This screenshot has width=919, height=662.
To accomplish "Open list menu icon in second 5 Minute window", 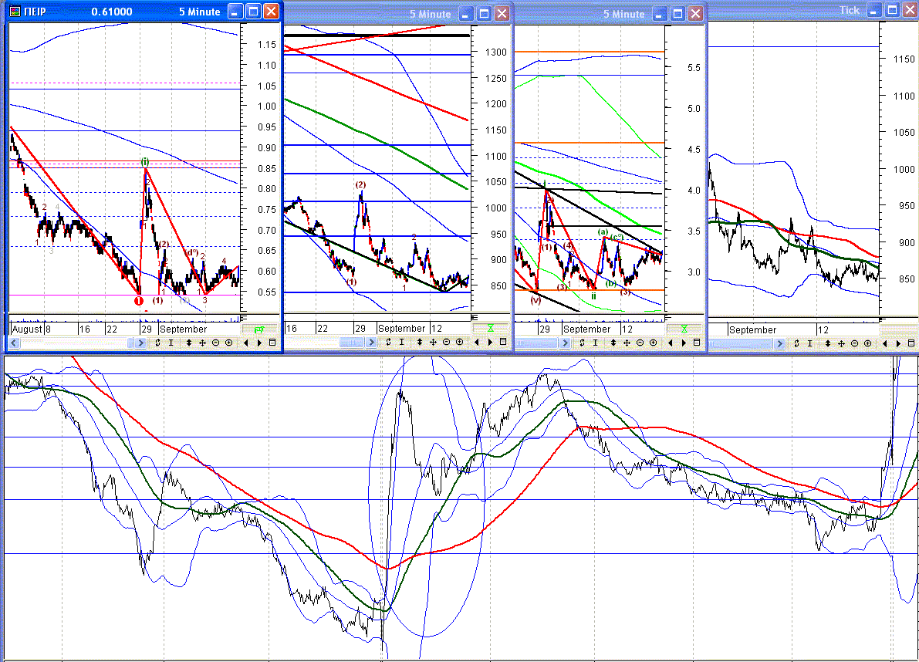I will point(503,341).
